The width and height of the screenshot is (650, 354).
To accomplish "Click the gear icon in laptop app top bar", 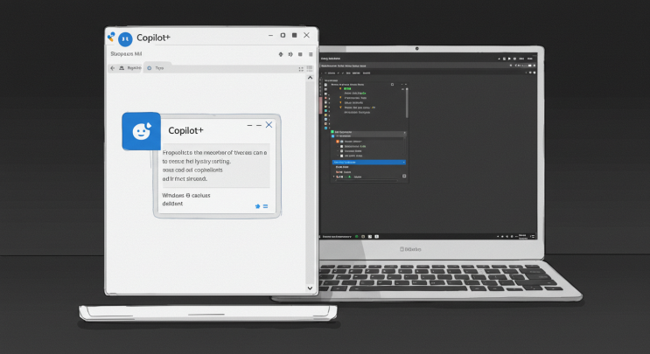I will click(514, 59).
